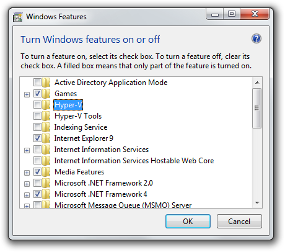Click the Hyper-V folder icon

click(x=46, y=105)
